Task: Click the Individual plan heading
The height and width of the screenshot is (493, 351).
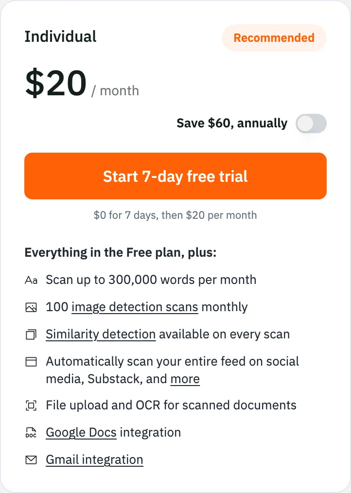Action: coord(60,36)
